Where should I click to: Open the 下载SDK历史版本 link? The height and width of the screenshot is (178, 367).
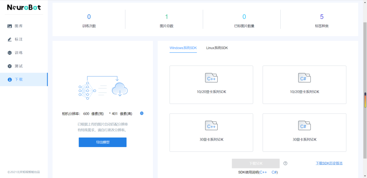click(x=329, y=163)
